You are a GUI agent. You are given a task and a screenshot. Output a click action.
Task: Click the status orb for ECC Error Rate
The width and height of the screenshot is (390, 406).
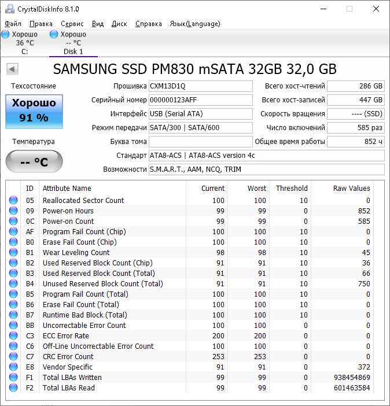click(13, 335)
